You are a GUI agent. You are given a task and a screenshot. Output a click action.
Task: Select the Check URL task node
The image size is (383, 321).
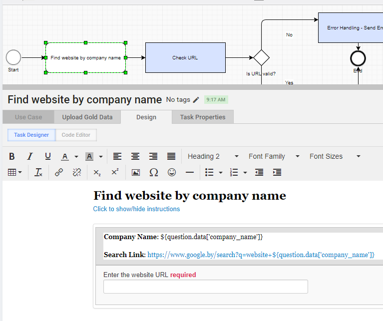point(185,57)
